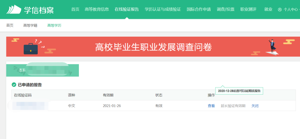Click the briefcase icon on the banner

[31, 49]
